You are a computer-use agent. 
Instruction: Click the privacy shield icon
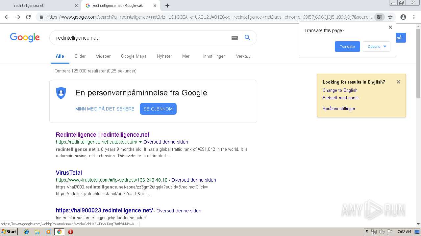point(61,93)
